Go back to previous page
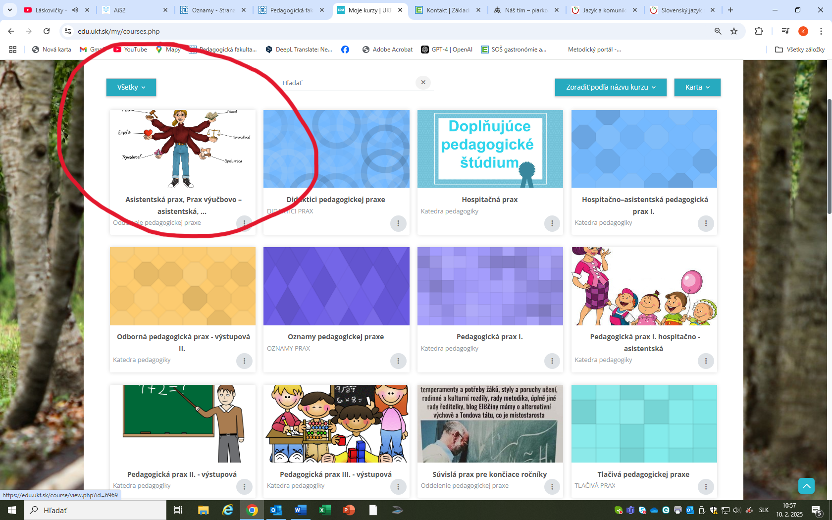This screenshot has width=832, height=520. point(11,31)
